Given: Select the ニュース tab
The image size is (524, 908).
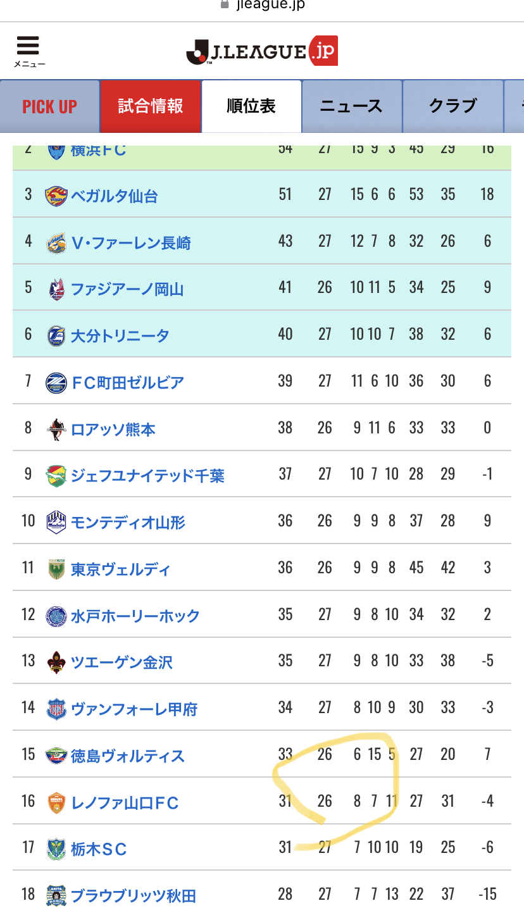Looking at the screenshot, I should coord(352,106).
